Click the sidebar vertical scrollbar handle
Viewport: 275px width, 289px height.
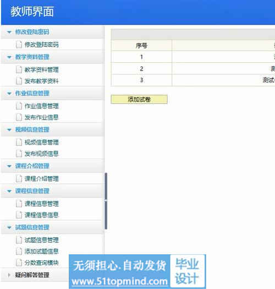coord(106,201)
